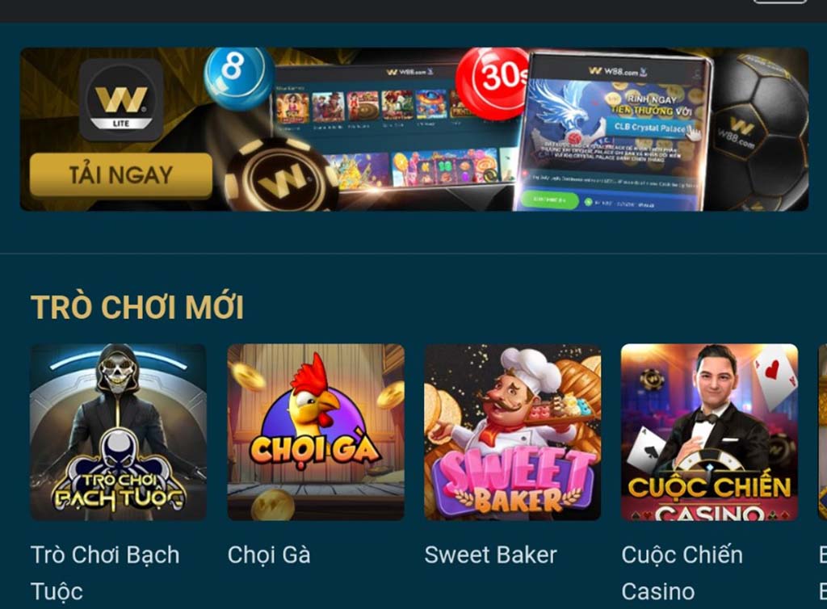Viewport: 827px width, 609px height.
Task: Click the Cuộc Chiến Casino title text
Action: coord(682,573)
